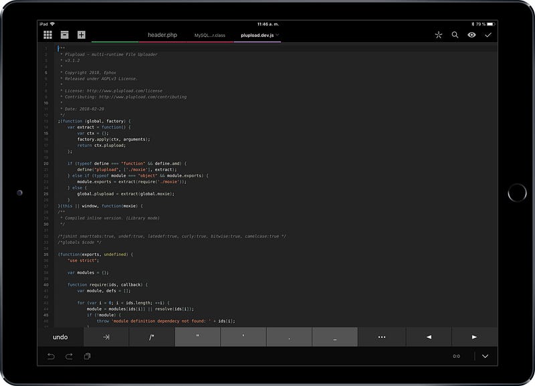Tap the star icon in toolbar
Screen dimensions: 535x386
[439, 35]
